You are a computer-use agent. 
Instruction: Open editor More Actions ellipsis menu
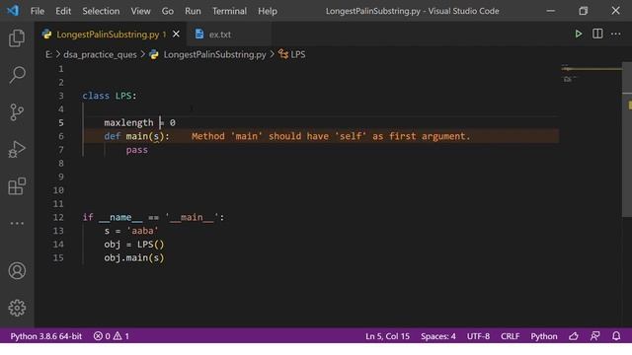click(x=616, y=34)
